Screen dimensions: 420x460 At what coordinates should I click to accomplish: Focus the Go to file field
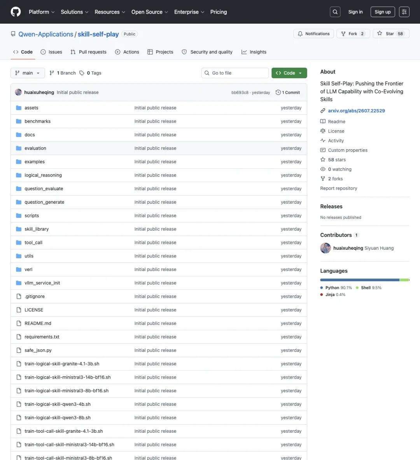235,73
